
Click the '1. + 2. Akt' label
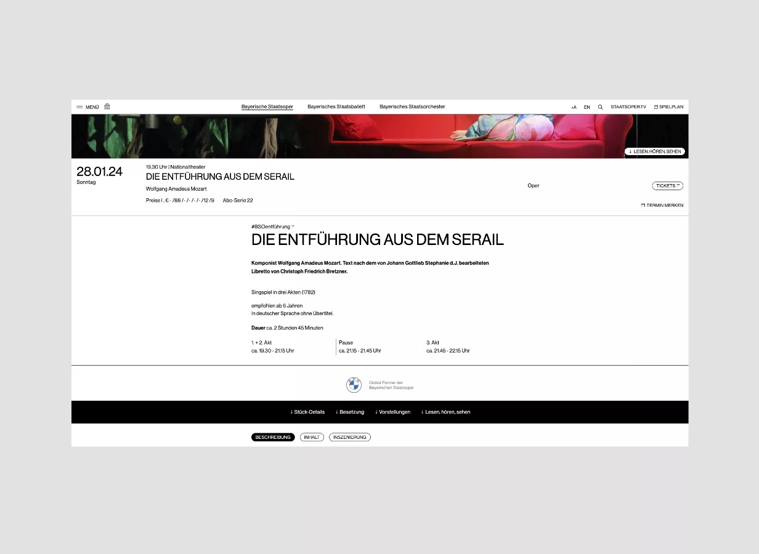261,342
